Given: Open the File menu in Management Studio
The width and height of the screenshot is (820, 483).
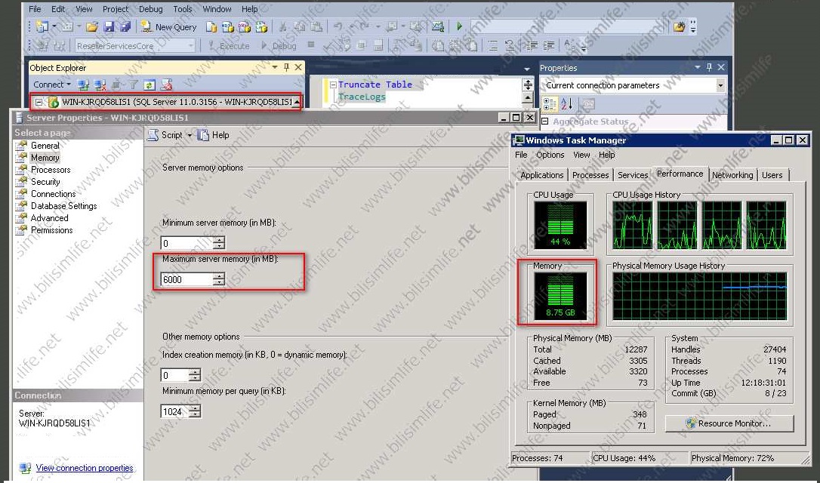Looking at the screenshot, I should click(x=35, y=9).
